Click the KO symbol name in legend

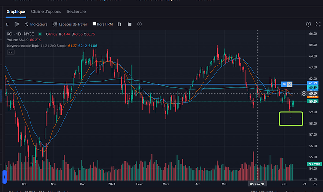pos(9,34)
